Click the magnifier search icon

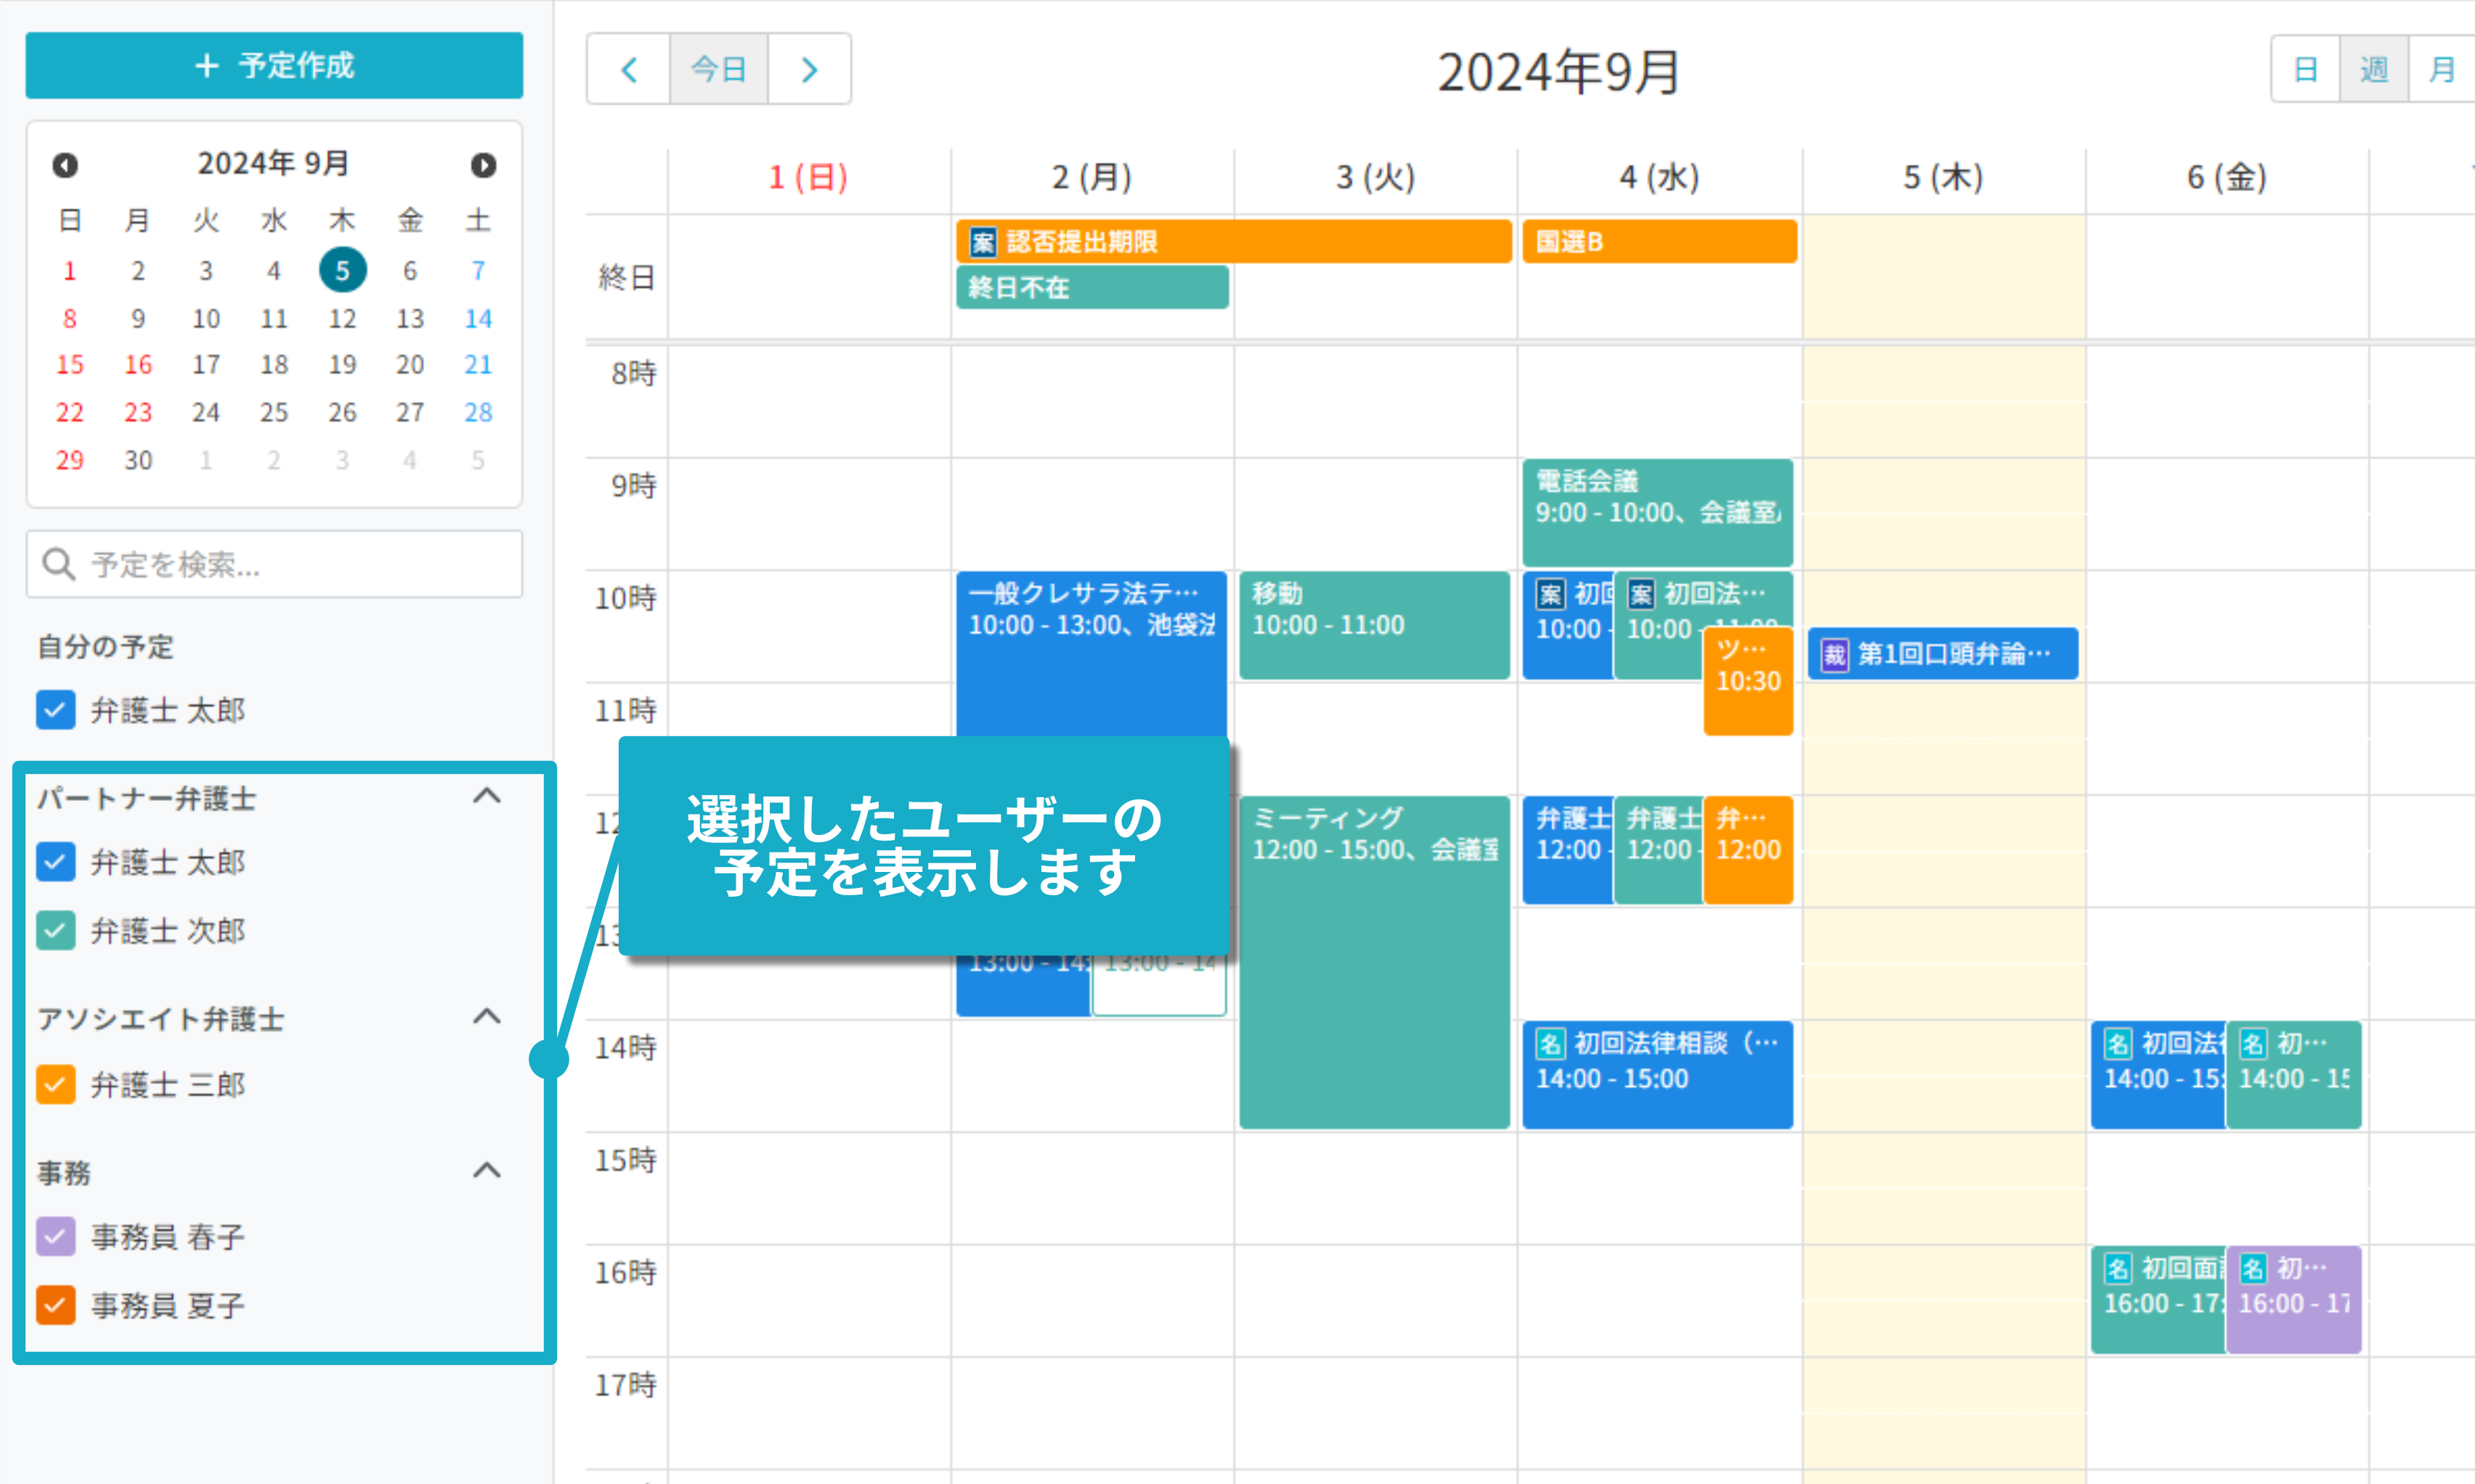pyautogui.click(x=59, y=564)
